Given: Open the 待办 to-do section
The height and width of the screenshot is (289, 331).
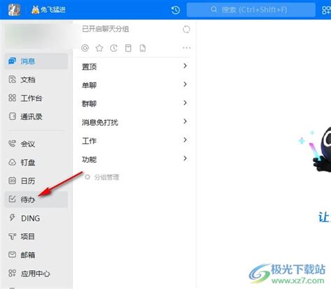Looking at the screenshot, I should (36, 200).
